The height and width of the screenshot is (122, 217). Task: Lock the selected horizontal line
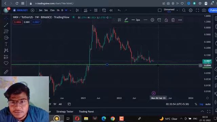(166, 20)
